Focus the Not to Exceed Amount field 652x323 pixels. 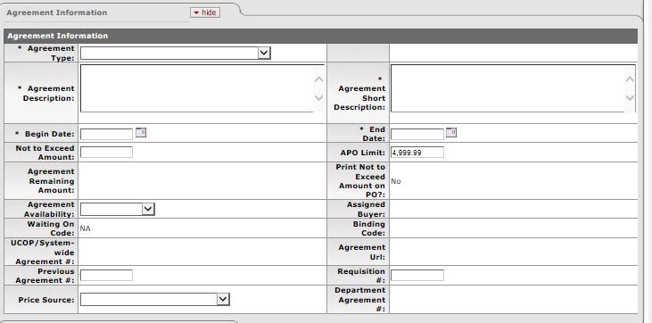[106, 152]
